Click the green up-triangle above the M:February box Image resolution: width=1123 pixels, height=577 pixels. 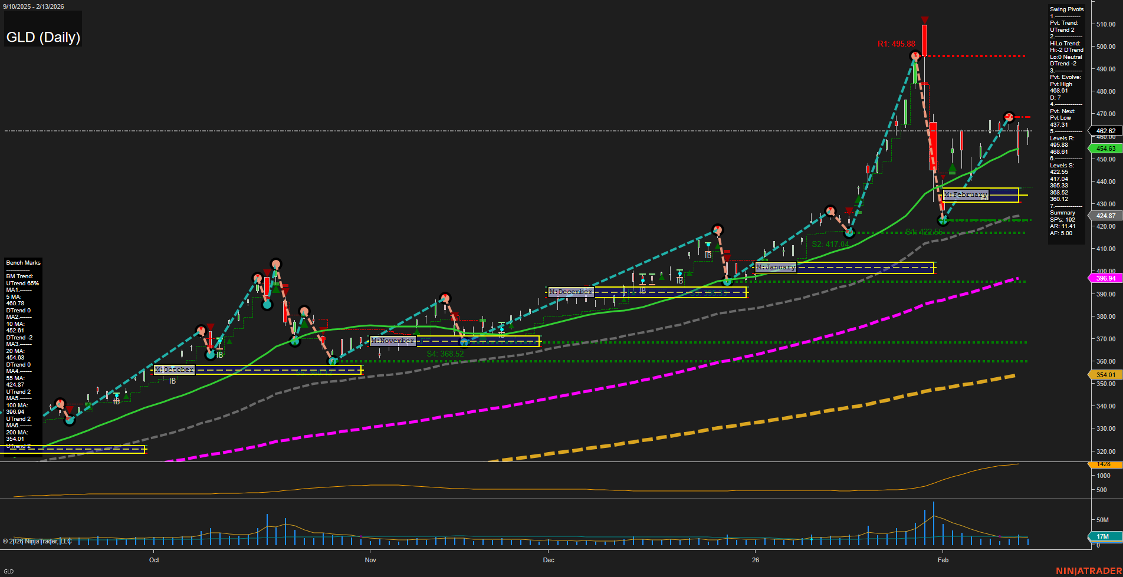tap(953, 167)
